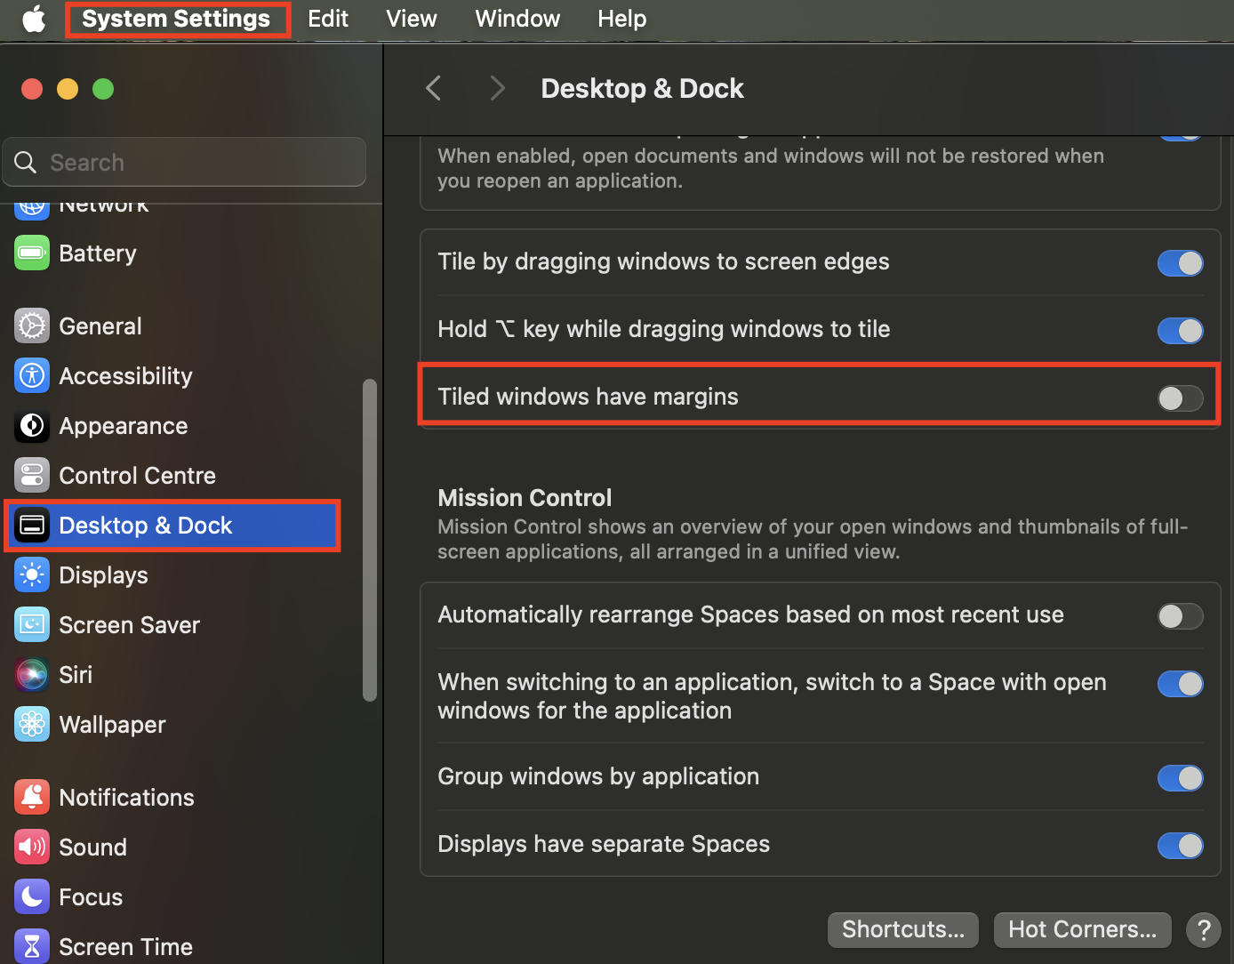The height and width of the screenshot is (964, 1234).
Task: Select Screen Time in the sidebar
Action: tap(172, 945)
